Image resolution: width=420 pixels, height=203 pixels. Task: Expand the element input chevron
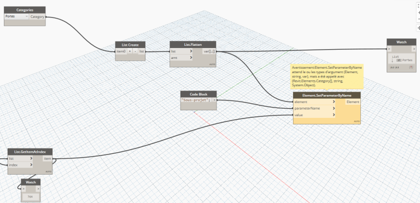point(334,101)
